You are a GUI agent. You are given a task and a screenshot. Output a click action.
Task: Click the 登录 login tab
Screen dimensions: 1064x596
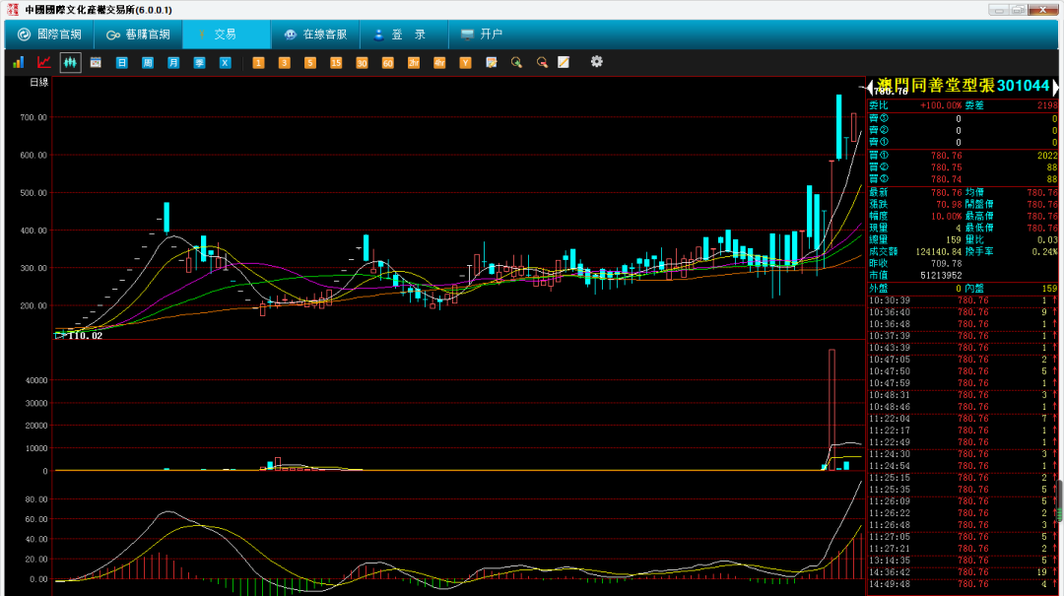click(x=404, y=33)
